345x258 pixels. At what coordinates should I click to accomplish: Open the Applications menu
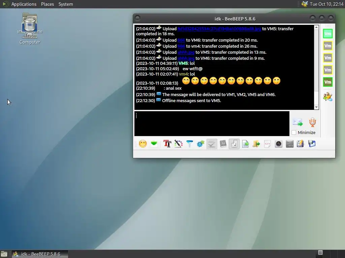click(x=24, y=4)
